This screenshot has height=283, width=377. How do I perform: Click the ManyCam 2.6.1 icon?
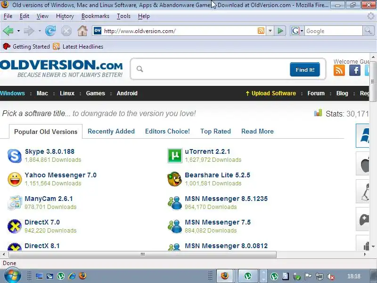15,203
